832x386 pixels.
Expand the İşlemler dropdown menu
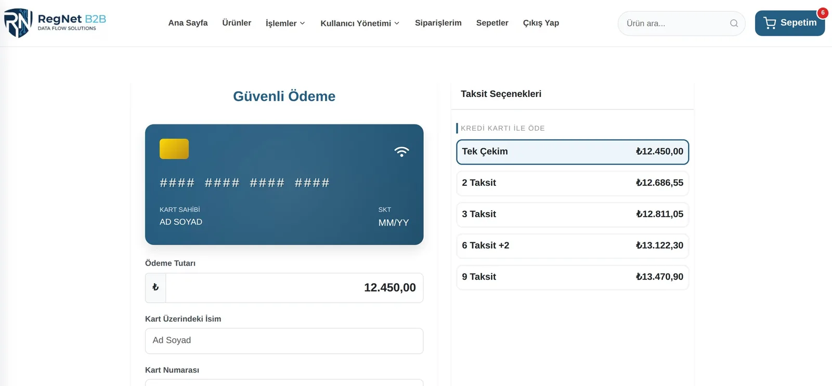285,23
